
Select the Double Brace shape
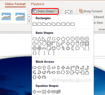tap(35, 53)
